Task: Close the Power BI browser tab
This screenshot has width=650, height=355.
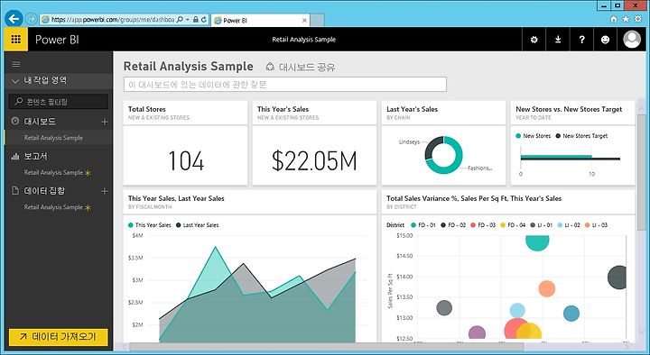Action: [x=305, y=21]
